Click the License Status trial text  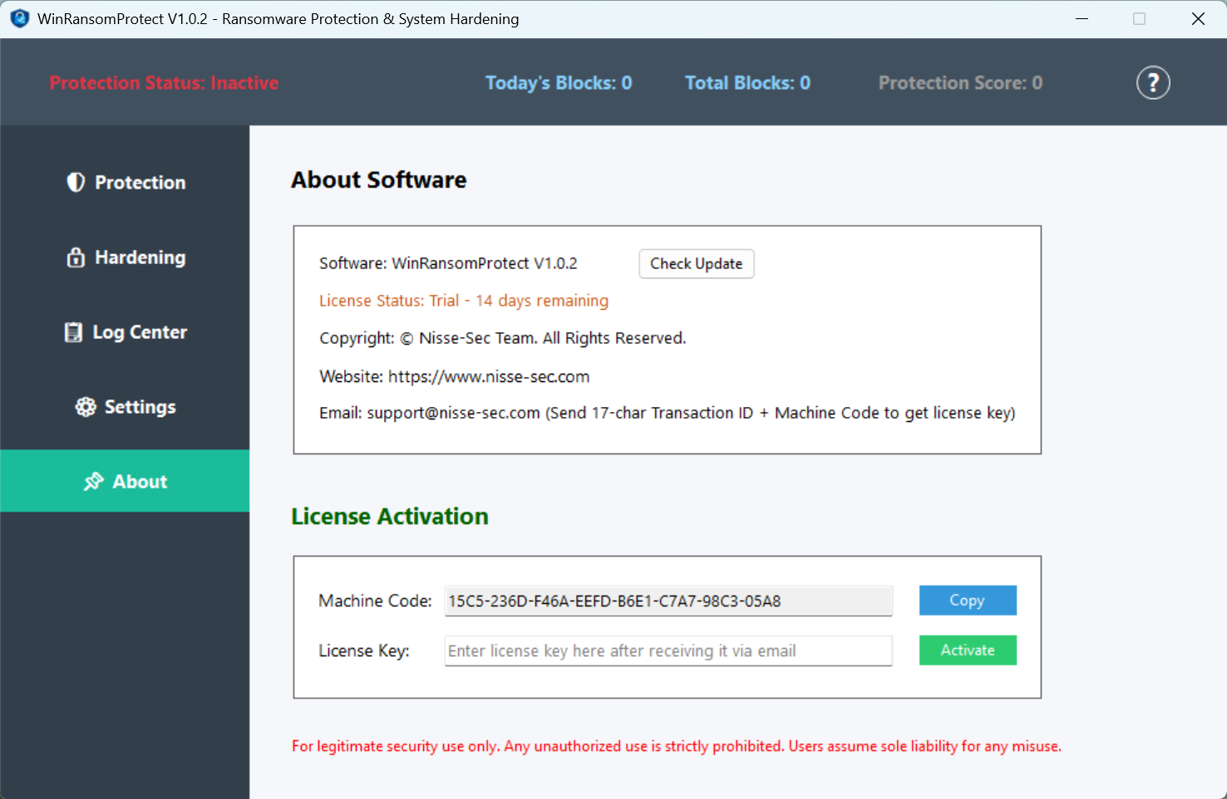pyautogui.click(x=464, y=301)
